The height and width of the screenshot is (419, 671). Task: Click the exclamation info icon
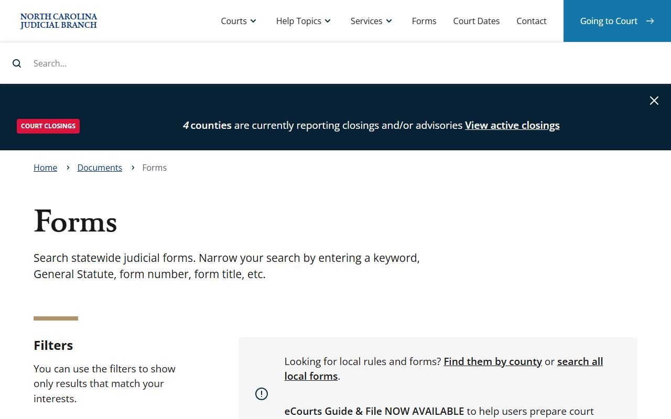pyautogui.click(x=261, y=394)
